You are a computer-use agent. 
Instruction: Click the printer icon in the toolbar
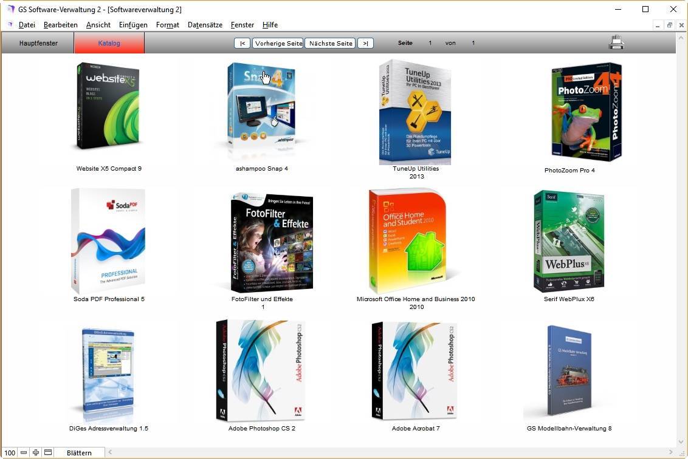click(616, 42)
